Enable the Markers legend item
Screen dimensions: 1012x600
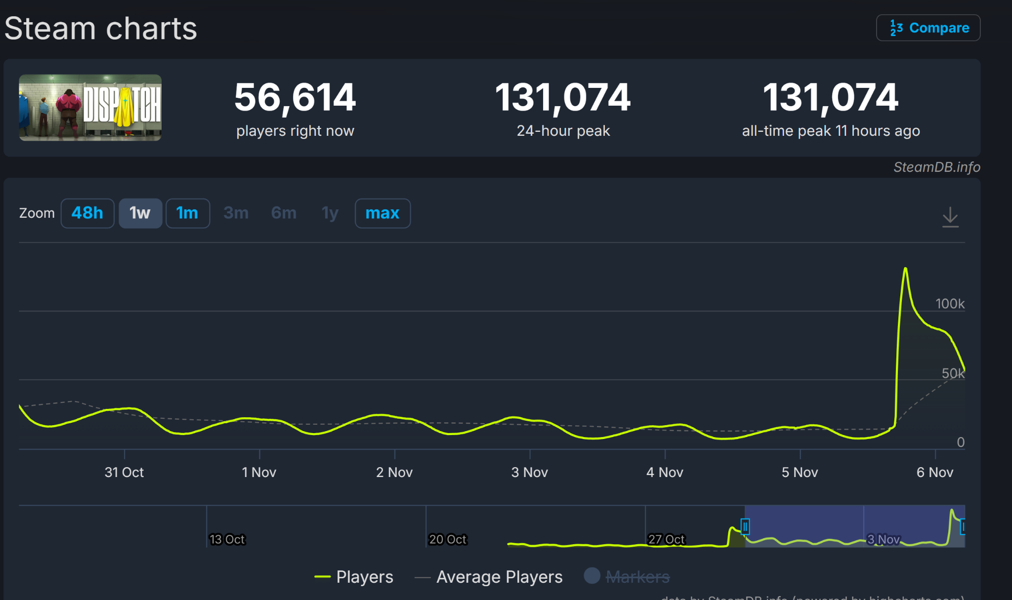pos(628,577)
